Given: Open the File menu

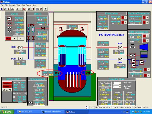Looking at the screenshot, I should click(2, 5).
